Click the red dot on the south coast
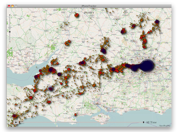The image size is (178, 132). point(75,115)
